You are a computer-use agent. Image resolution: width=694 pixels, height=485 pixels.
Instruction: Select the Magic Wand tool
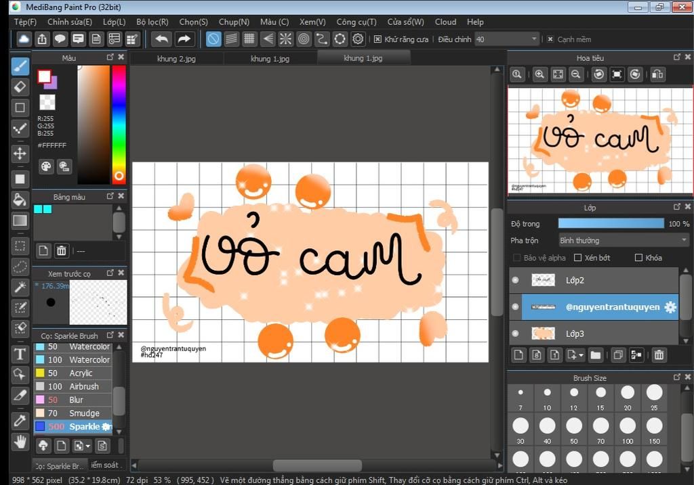[x=20, y=287]
